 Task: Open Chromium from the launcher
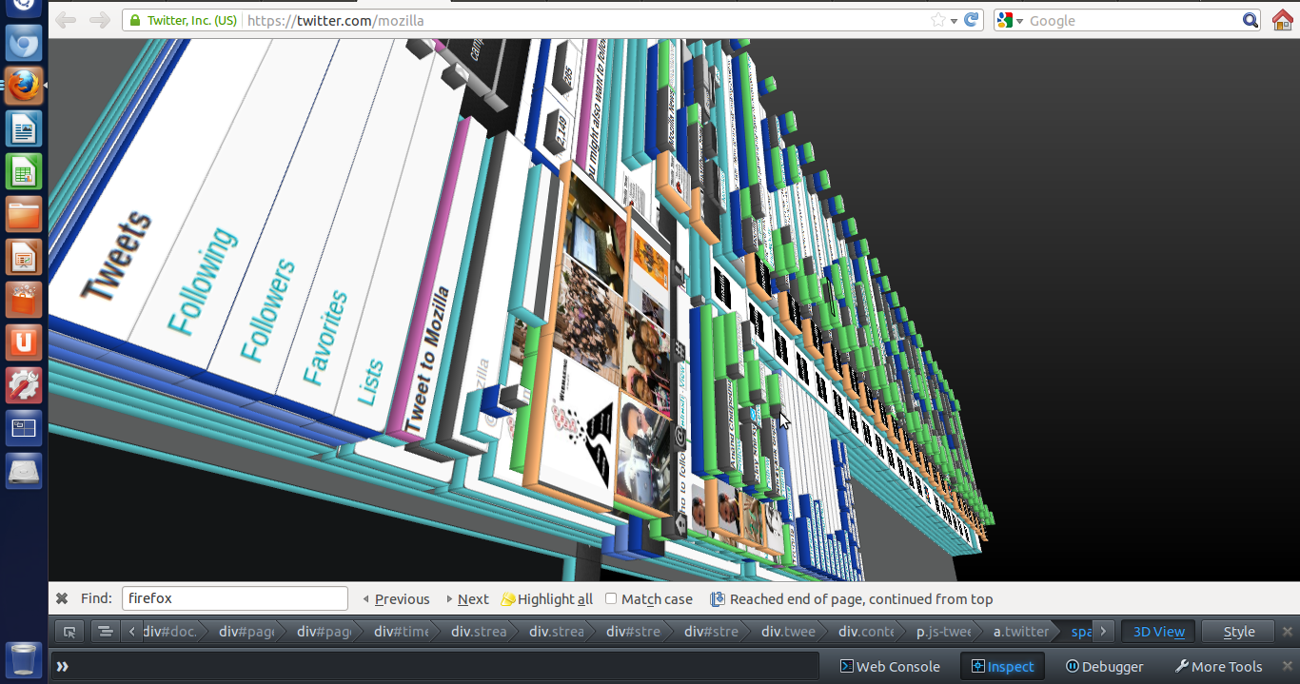click(x=24, y=44)
